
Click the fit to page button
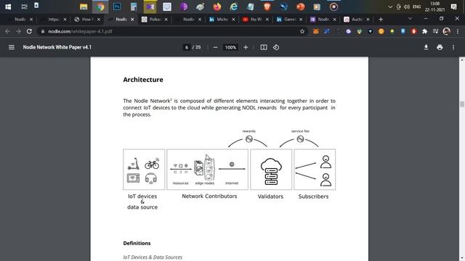click(x=264, y=47)
